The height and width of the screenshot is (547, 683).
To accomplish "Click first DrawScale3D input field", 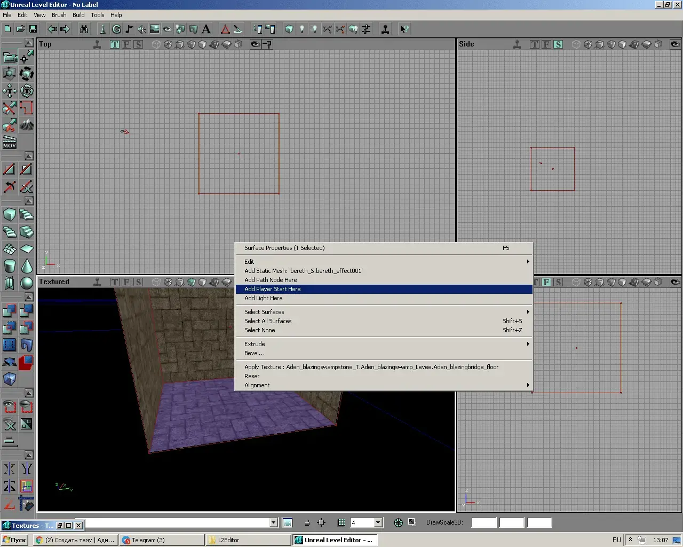I will click(x=484, y=523).
